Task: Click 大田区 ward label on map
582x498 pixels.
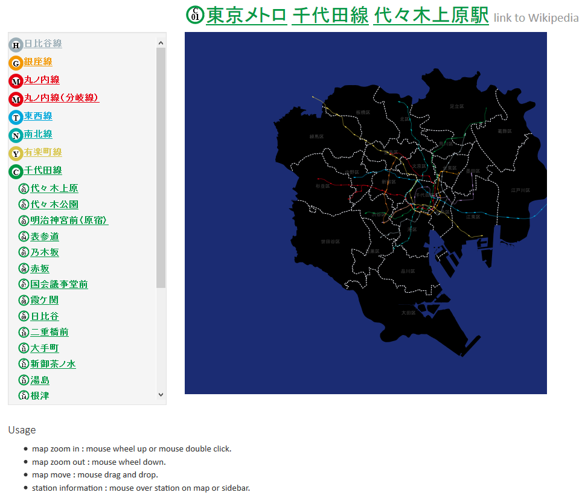Action: (x=408, y=313)
